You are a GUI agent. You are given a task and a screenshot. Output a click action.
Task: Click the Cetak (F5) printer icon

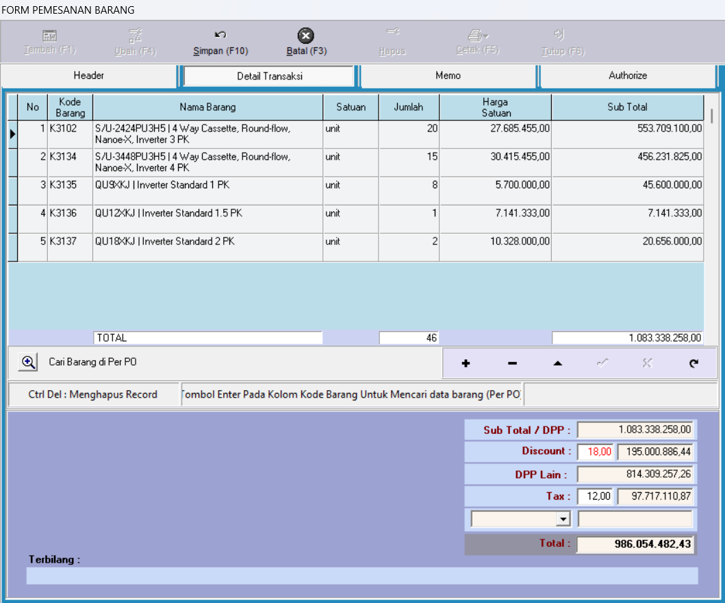point(476,36)
